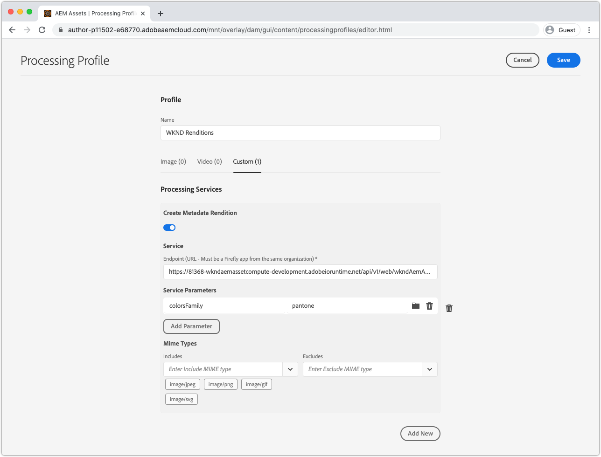This screenshot has width=601, height=457.
Task: Cancel editing the processing profile
Action: pyautogui.click(x=522, y=60)
